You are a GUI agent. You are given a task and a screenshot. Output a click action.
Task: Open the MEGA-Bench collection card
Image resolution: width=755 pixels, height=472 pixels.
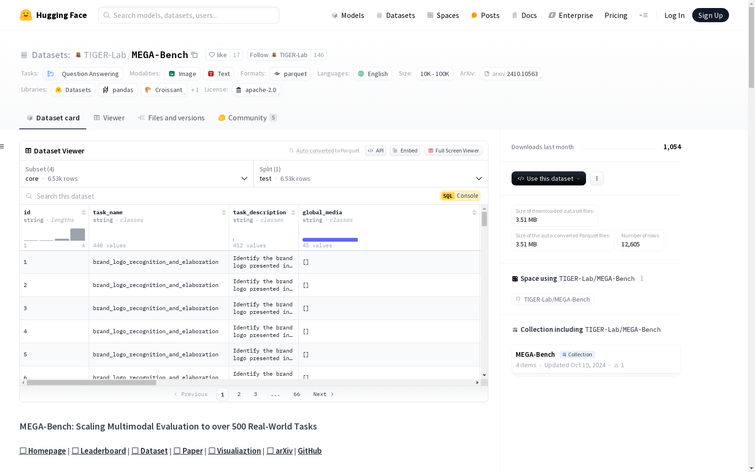(596, 360)
